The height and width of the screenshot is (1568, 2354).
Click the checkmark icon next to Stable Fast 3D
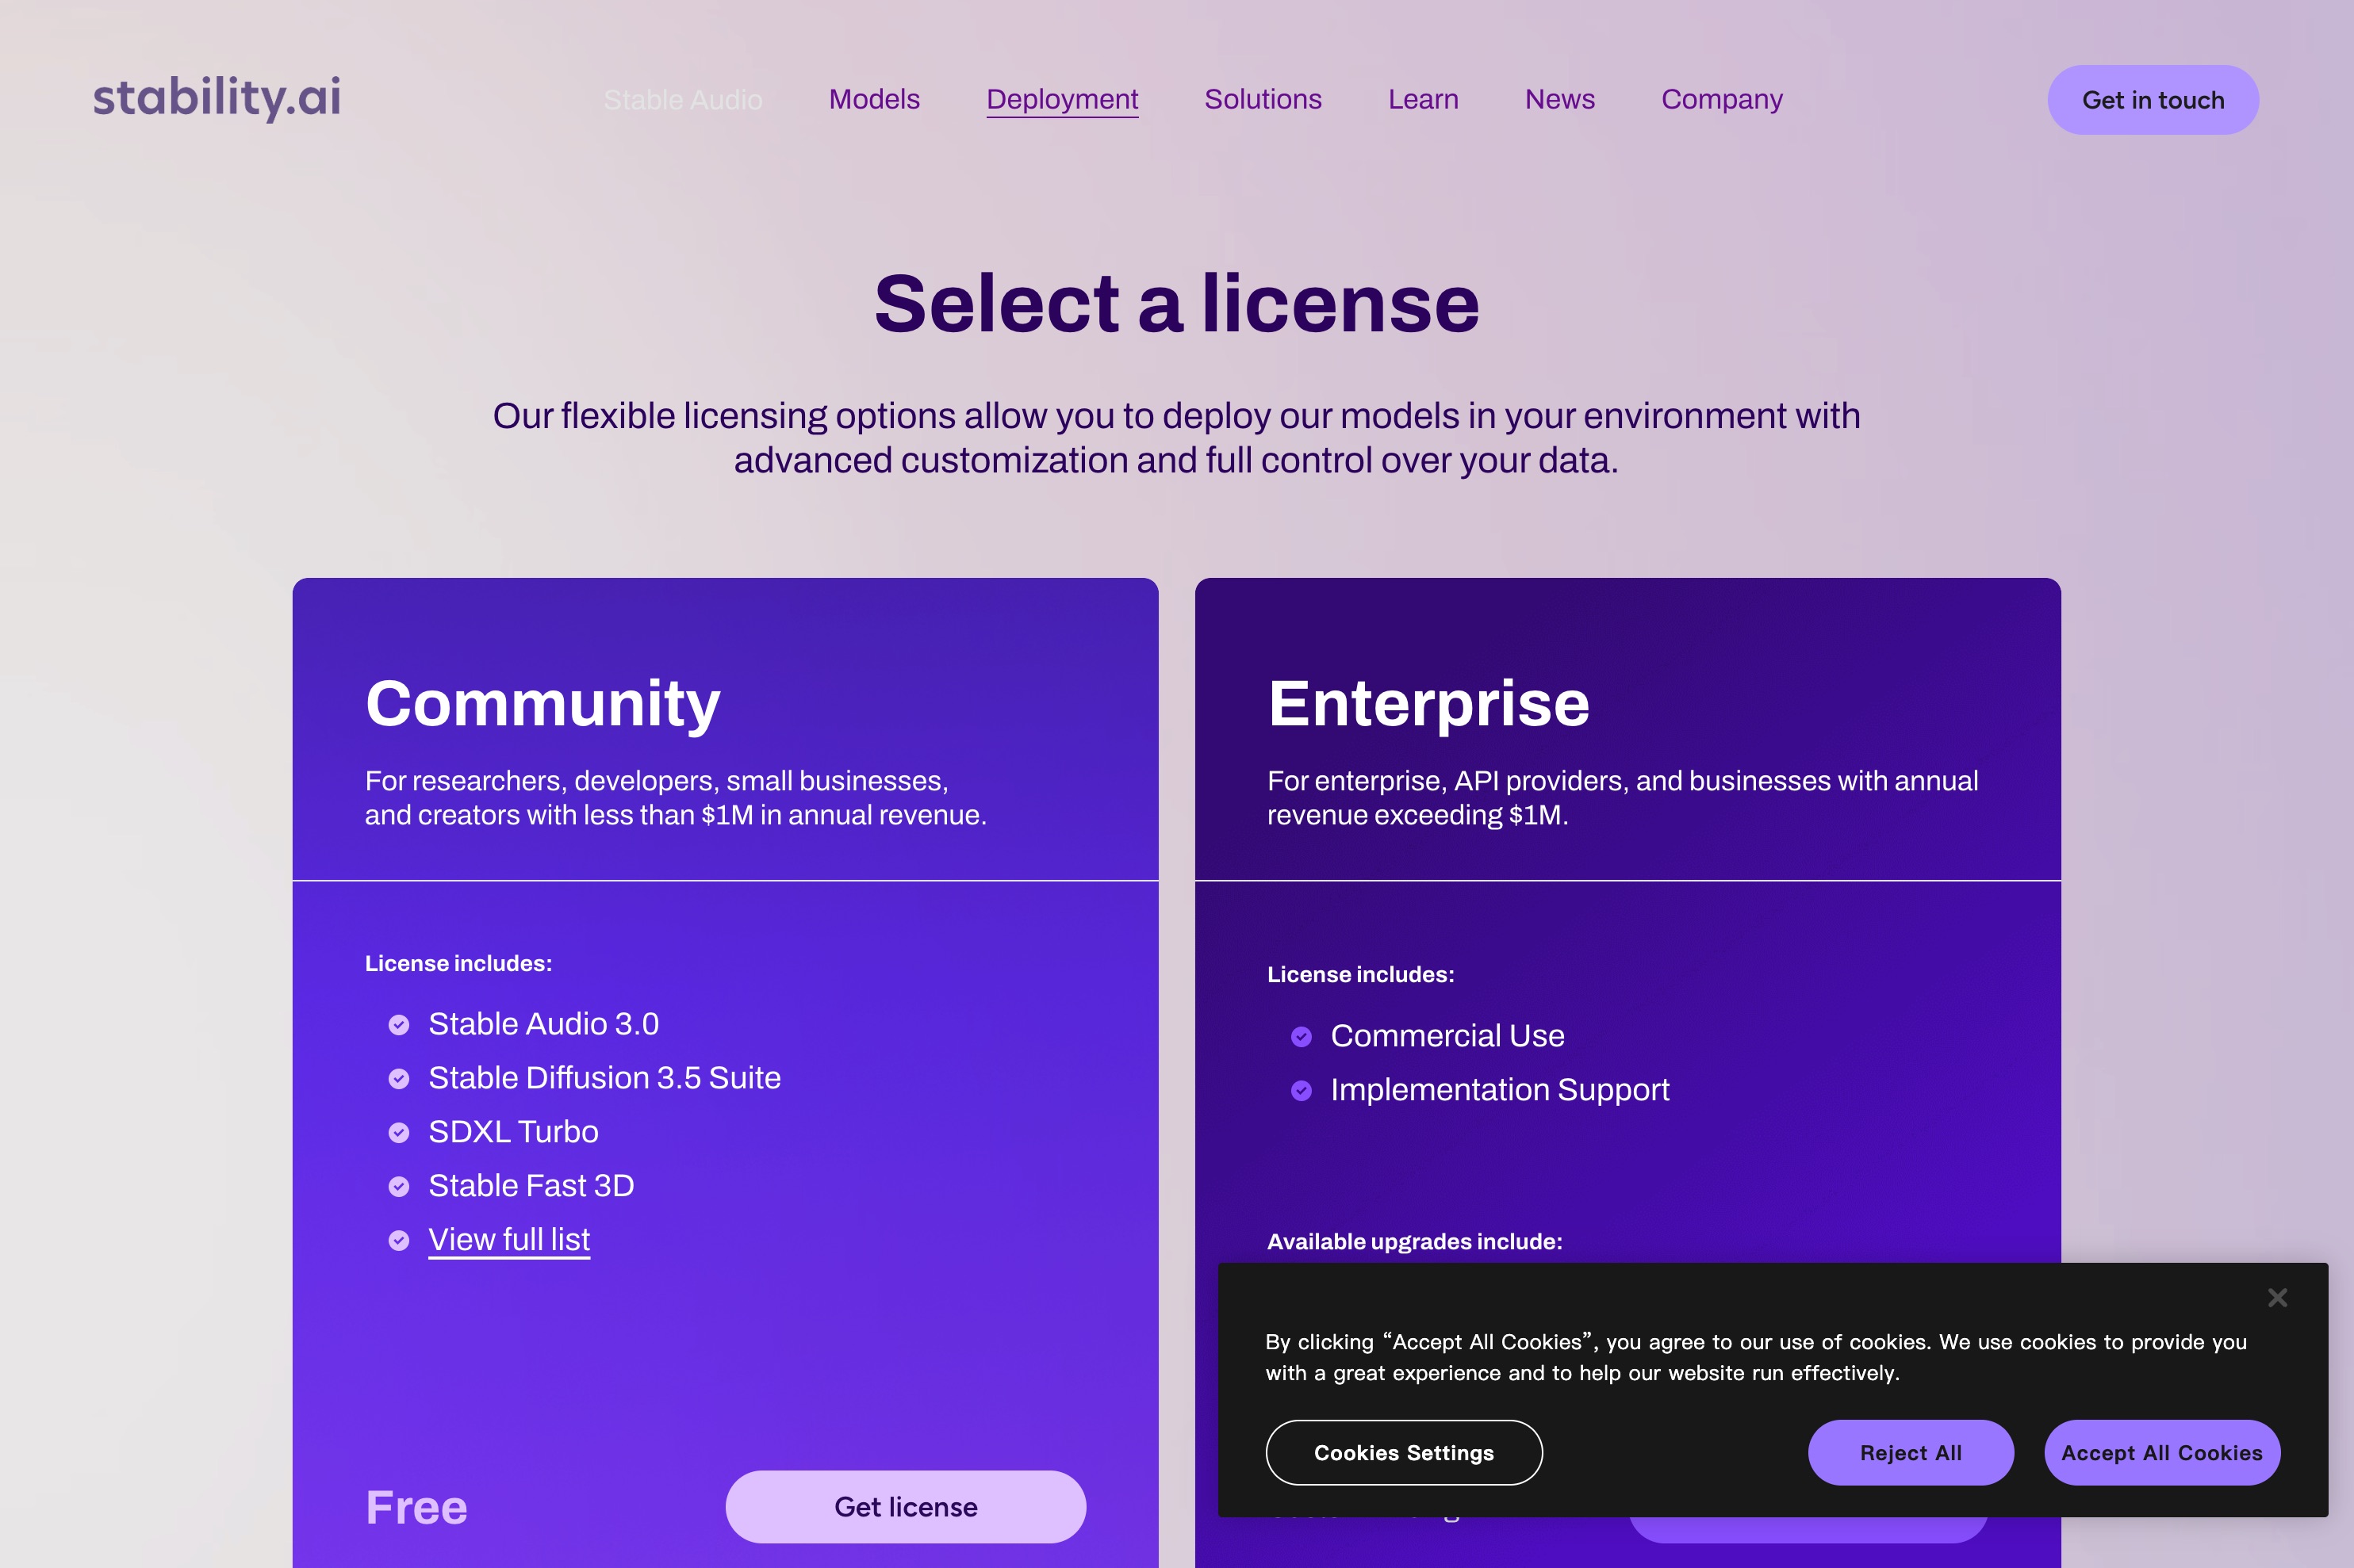click(399, 1187)
